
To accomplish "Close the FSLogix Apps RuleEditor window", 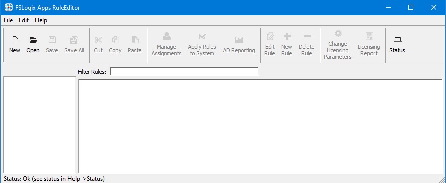I will [434, 8].
